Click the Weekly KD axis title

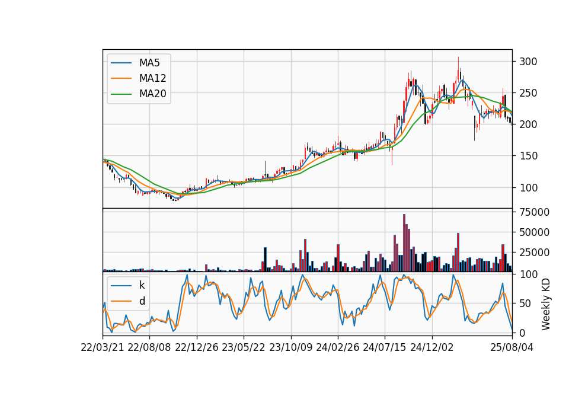(546, 304)
